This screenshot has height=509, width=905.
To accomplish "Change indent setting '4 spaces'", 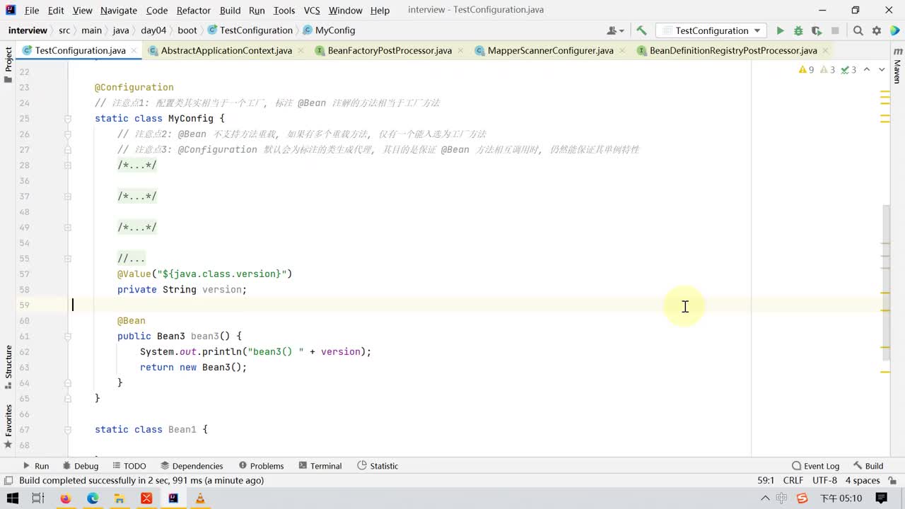I will [863, 481].
